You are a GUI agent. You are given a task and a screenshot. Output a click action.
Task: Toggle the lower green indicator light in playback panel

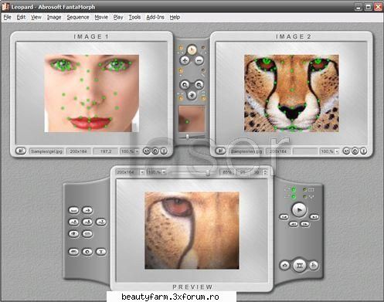[x=294, y=197]
